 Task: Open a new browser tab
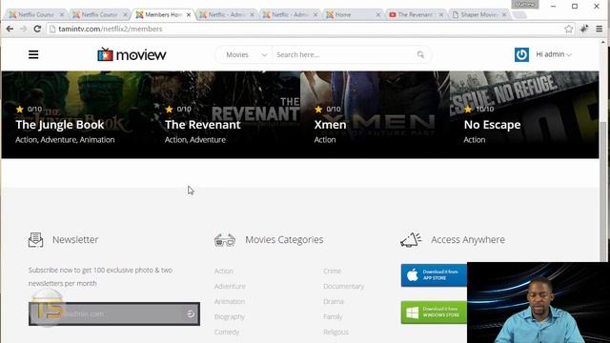(x=519, y=15)
